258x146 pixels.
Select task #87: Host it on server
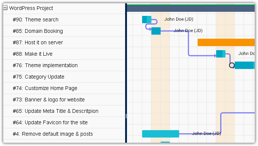(x=64, y=43)
